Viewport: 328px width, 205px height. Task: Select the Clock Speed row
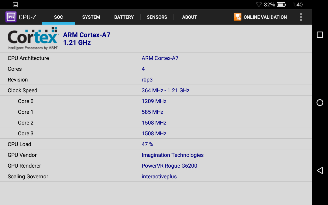156,90
